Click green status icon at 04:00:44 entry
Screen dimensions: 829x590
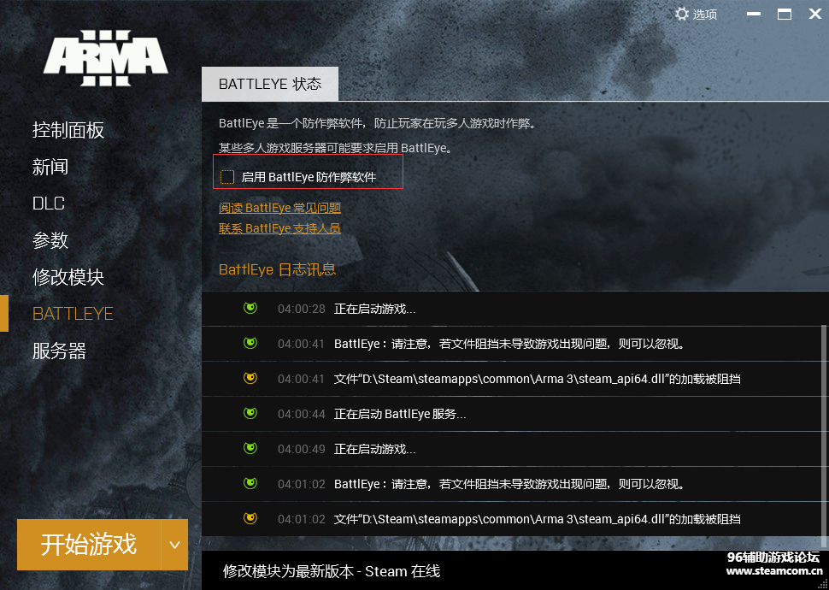click(x=250, y=414)
